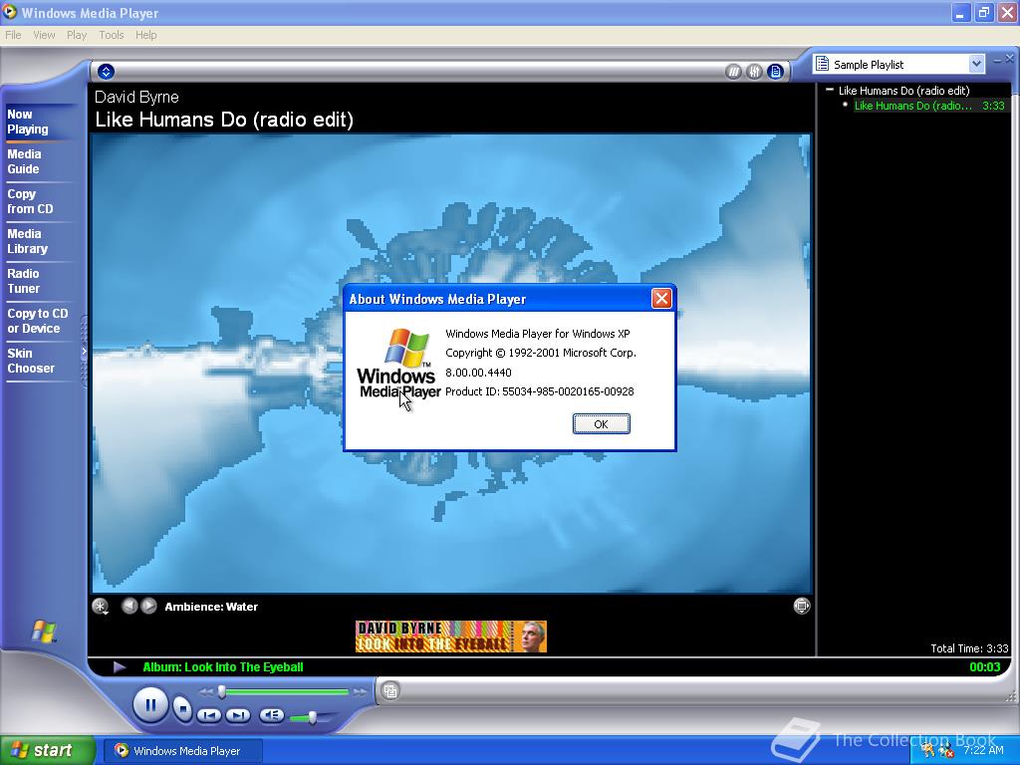Click the first system tray icon
Screen dimensions: 1020x765
[x=927, y=751]
